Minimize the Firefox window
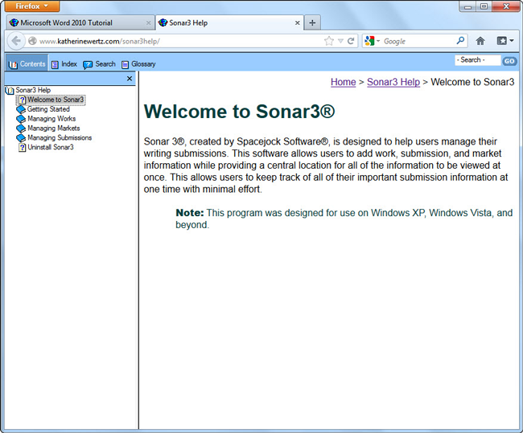The height and width of the screenshot is (433, 523). click(468, 6)
